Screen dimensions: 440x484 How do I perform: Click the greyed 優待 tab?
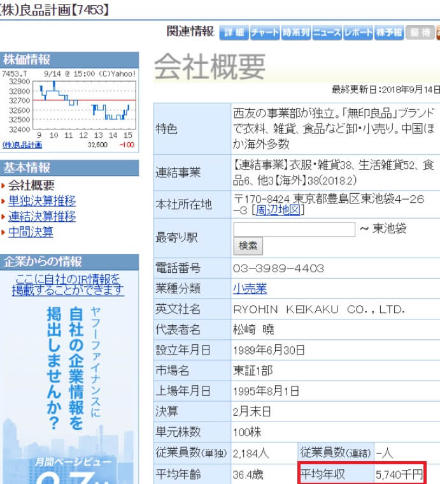point(420,33)
